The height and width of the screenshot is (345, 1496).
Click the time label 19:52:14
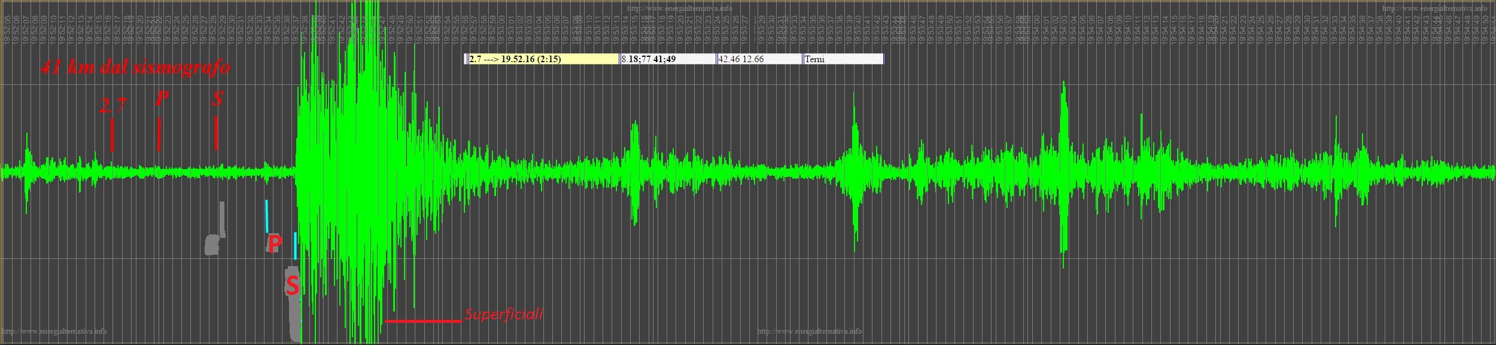pyautogui.click(x=90, y=30)
